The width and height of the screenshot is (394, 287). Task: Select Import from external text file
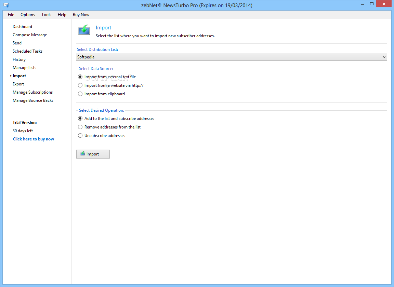click(107, 77)
